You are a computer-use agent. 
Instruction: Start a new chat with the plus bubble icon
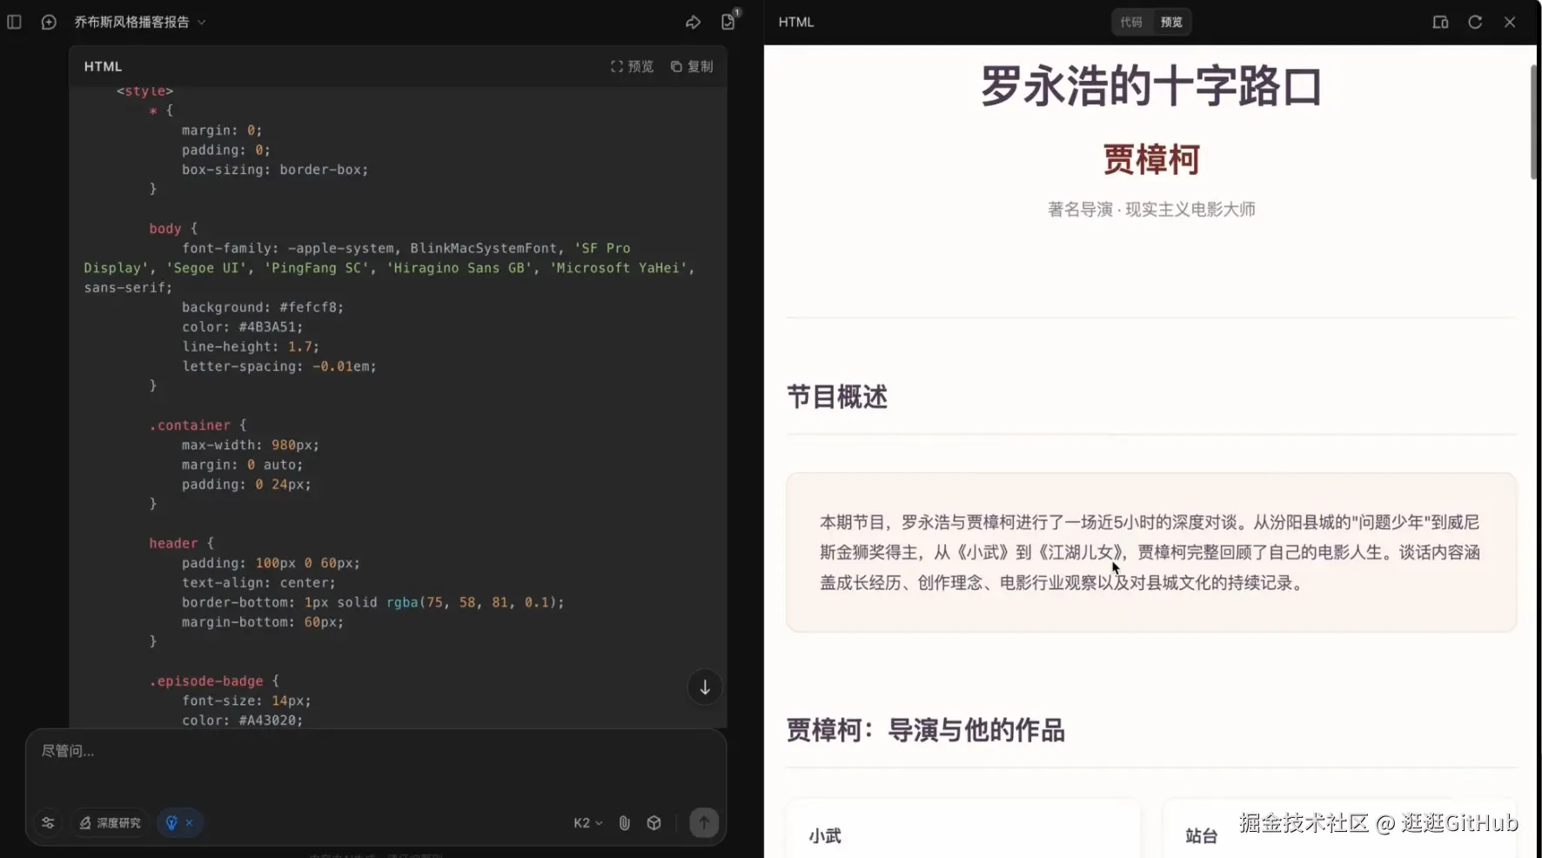click(49, 22)
